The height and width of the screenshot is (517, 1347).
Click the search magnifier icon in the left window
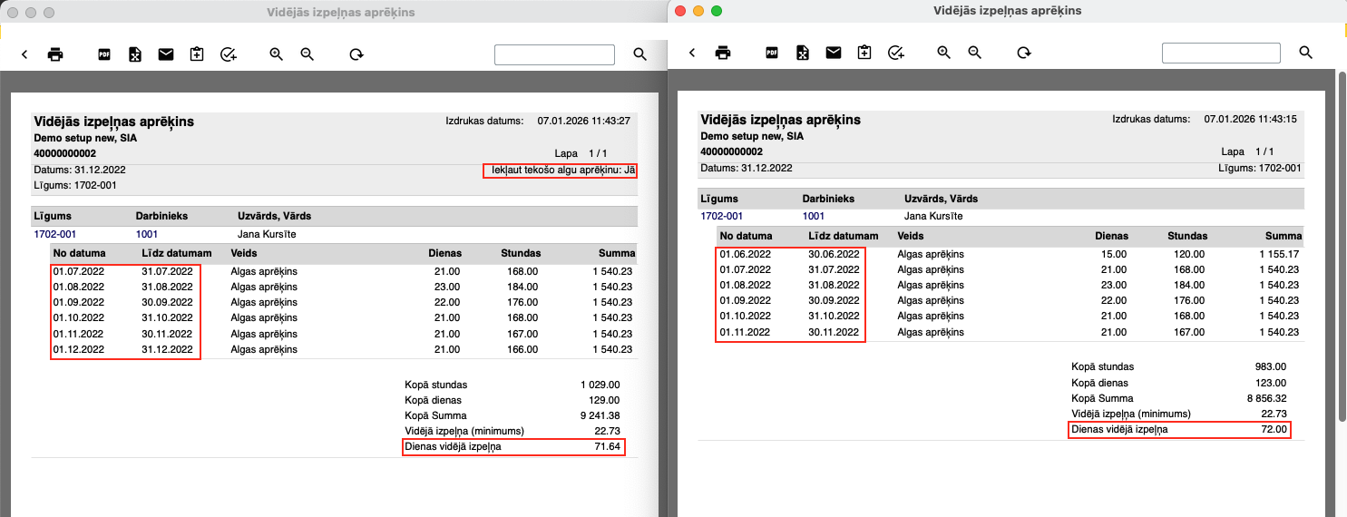[639, 54]
